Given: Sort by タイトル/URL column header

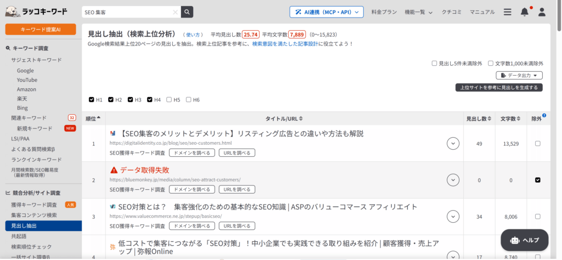Looking at the screenshot, I should (x=284, y=118).
